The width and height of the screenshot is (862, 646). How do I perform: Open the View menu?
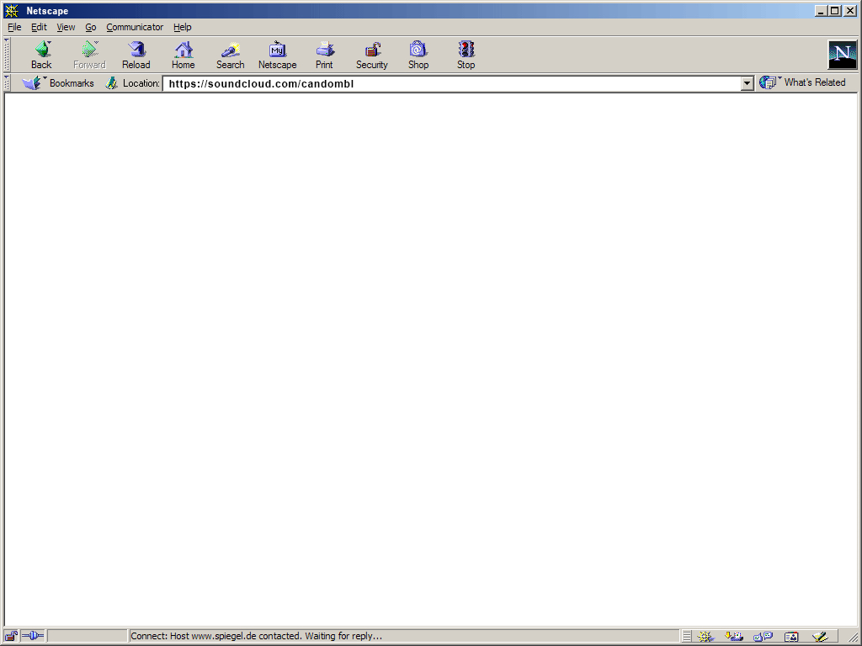[x=66, y=27]
